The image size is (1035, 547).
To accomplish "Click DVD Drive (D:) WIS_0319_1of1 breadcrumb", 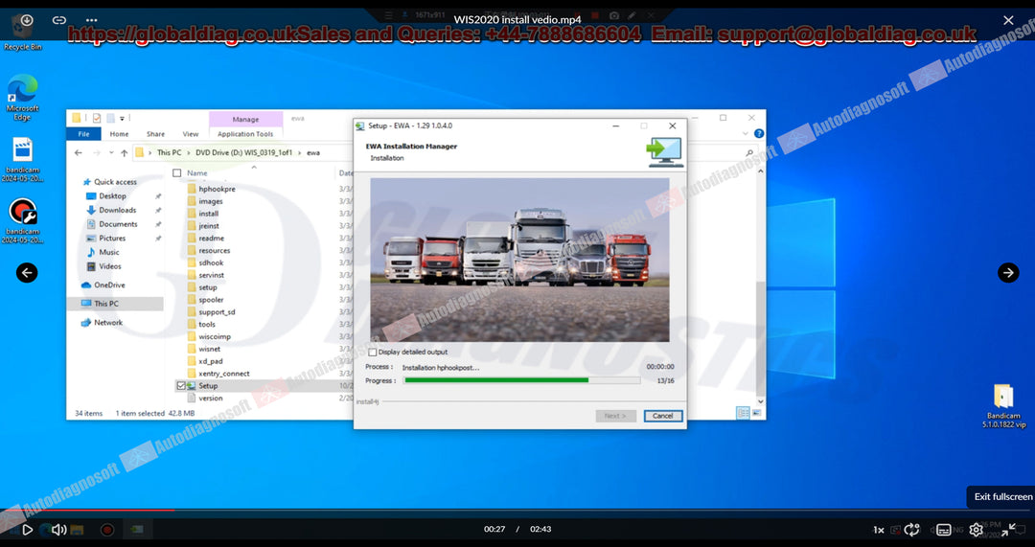I will pos(243,152).
